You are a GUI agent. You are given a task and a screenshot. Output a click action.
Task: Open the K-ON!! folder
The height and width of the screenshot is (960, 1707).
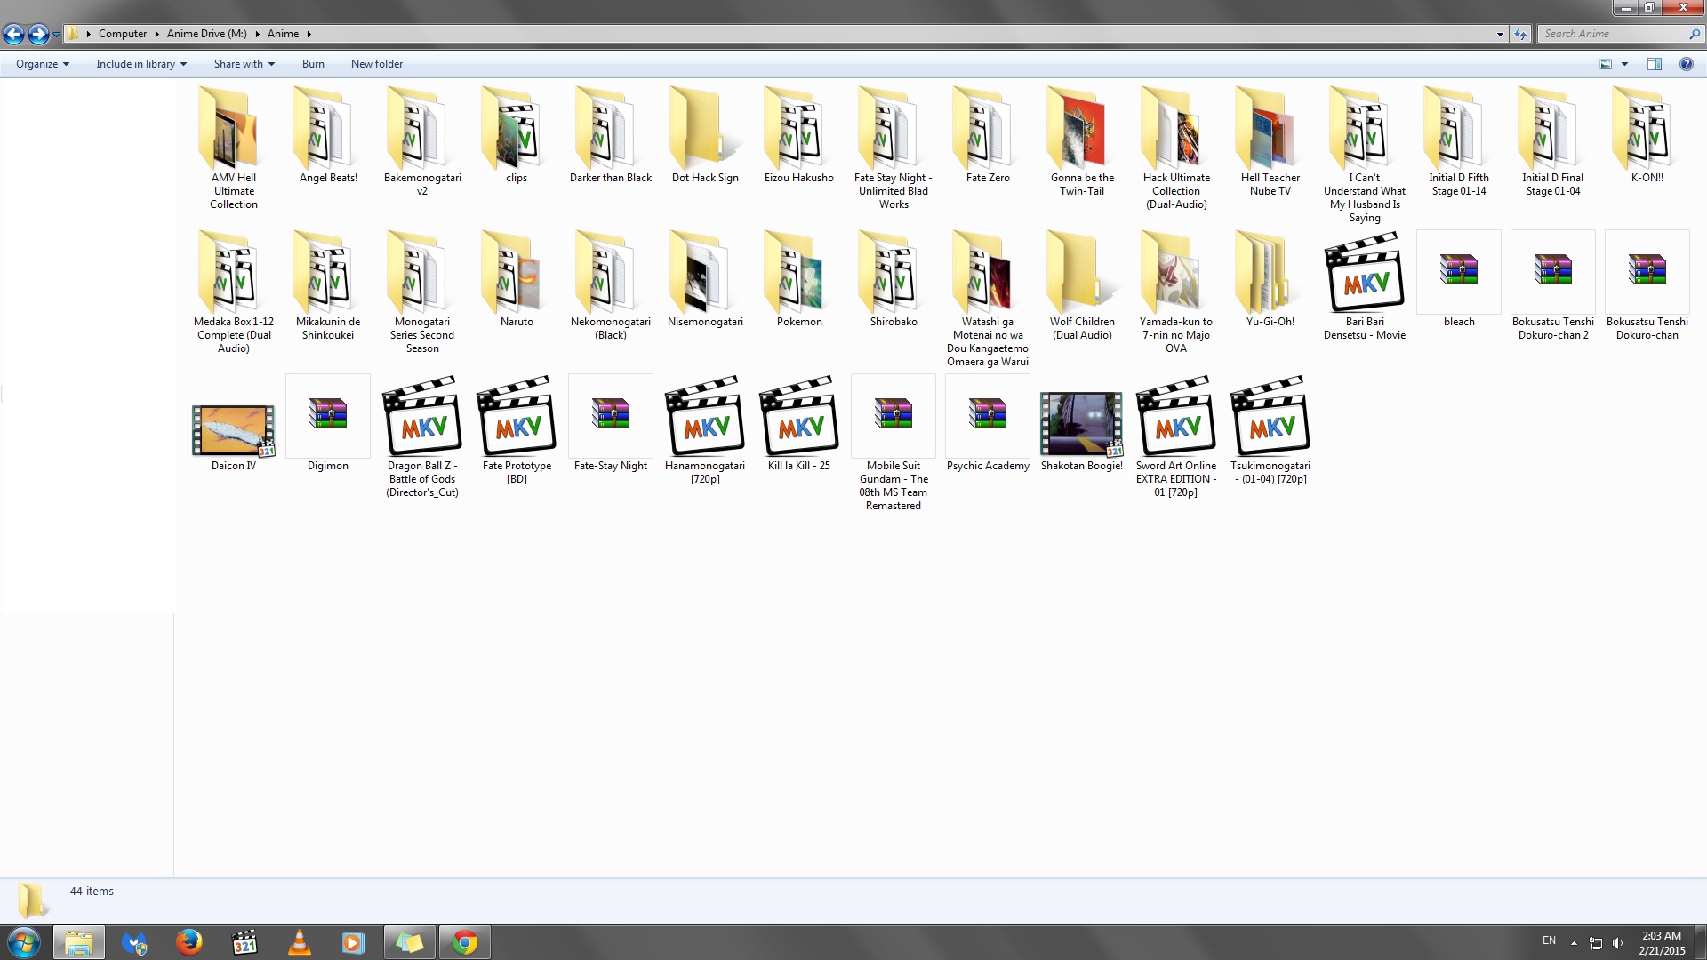tap(1647, 133)
